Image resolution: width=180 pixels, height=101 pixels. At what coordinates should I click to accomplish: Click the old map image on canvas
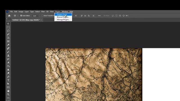[x=94, y=74]
